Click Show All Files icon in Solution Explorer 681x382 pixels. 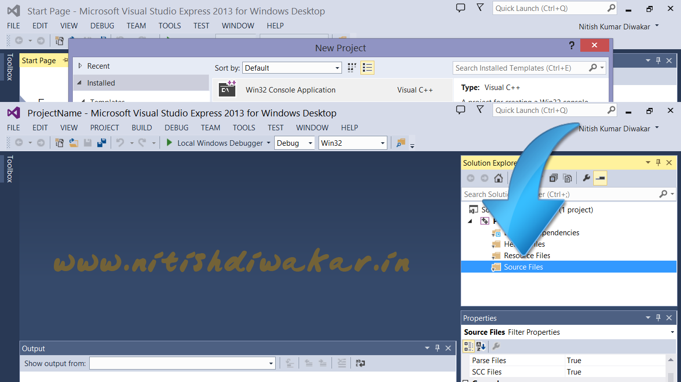tap(567, 178)
